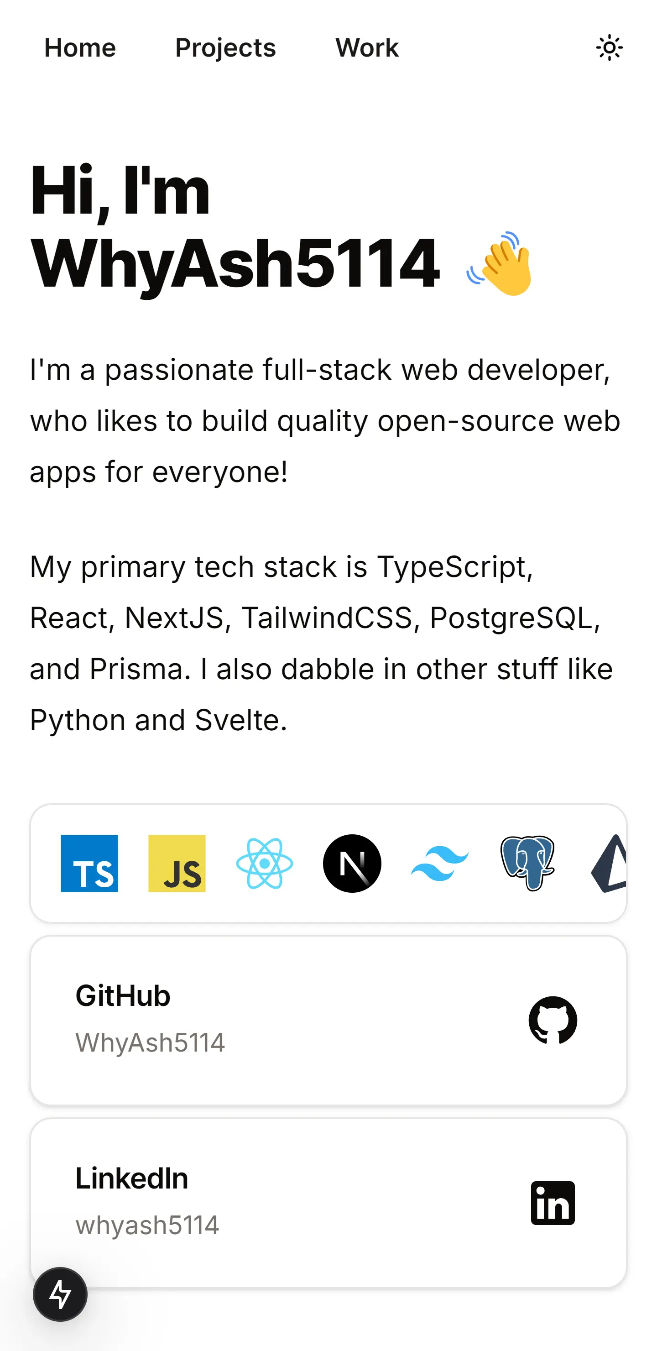Open the LinkedIn whyash5114 profile card
This screenshot has height=1351, width=657.
coord(328,1203)
